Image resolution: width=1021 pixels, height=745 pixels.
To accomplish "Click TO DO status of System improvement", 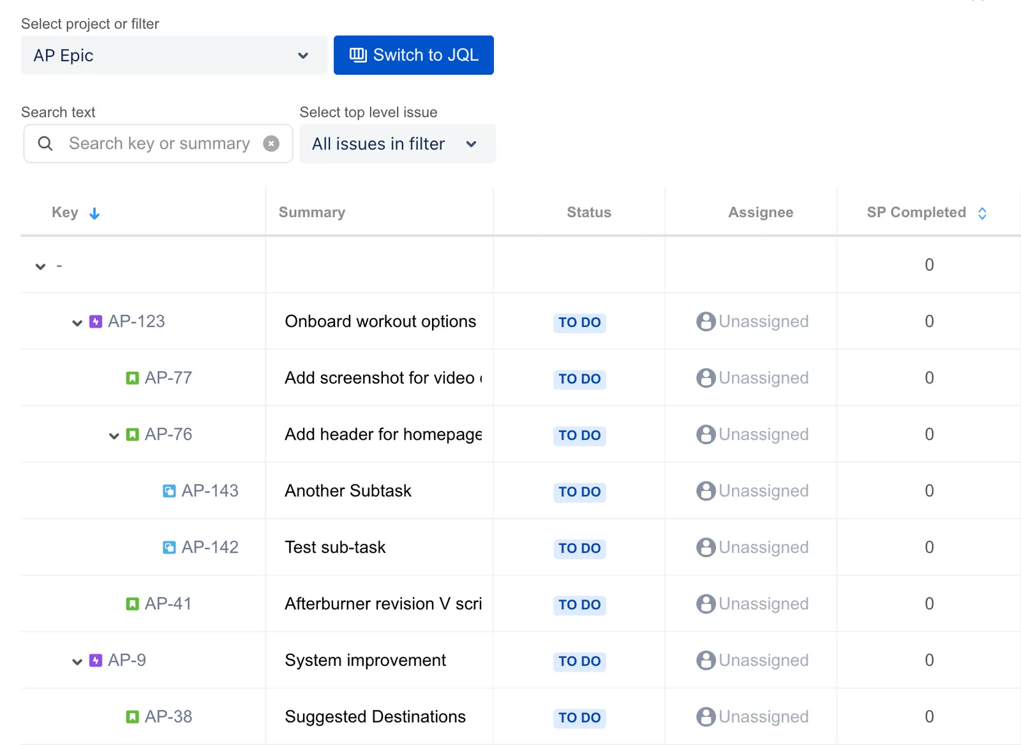I will [x=579, y=661].
